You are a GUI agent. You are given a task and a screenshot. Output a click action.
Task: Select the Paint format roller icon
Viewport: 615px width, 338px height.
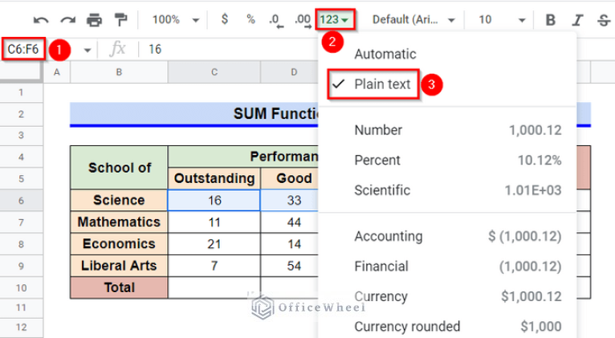point(120,19)
